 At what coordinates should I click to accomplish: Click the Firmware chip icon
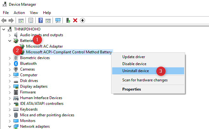click(16, 92)
